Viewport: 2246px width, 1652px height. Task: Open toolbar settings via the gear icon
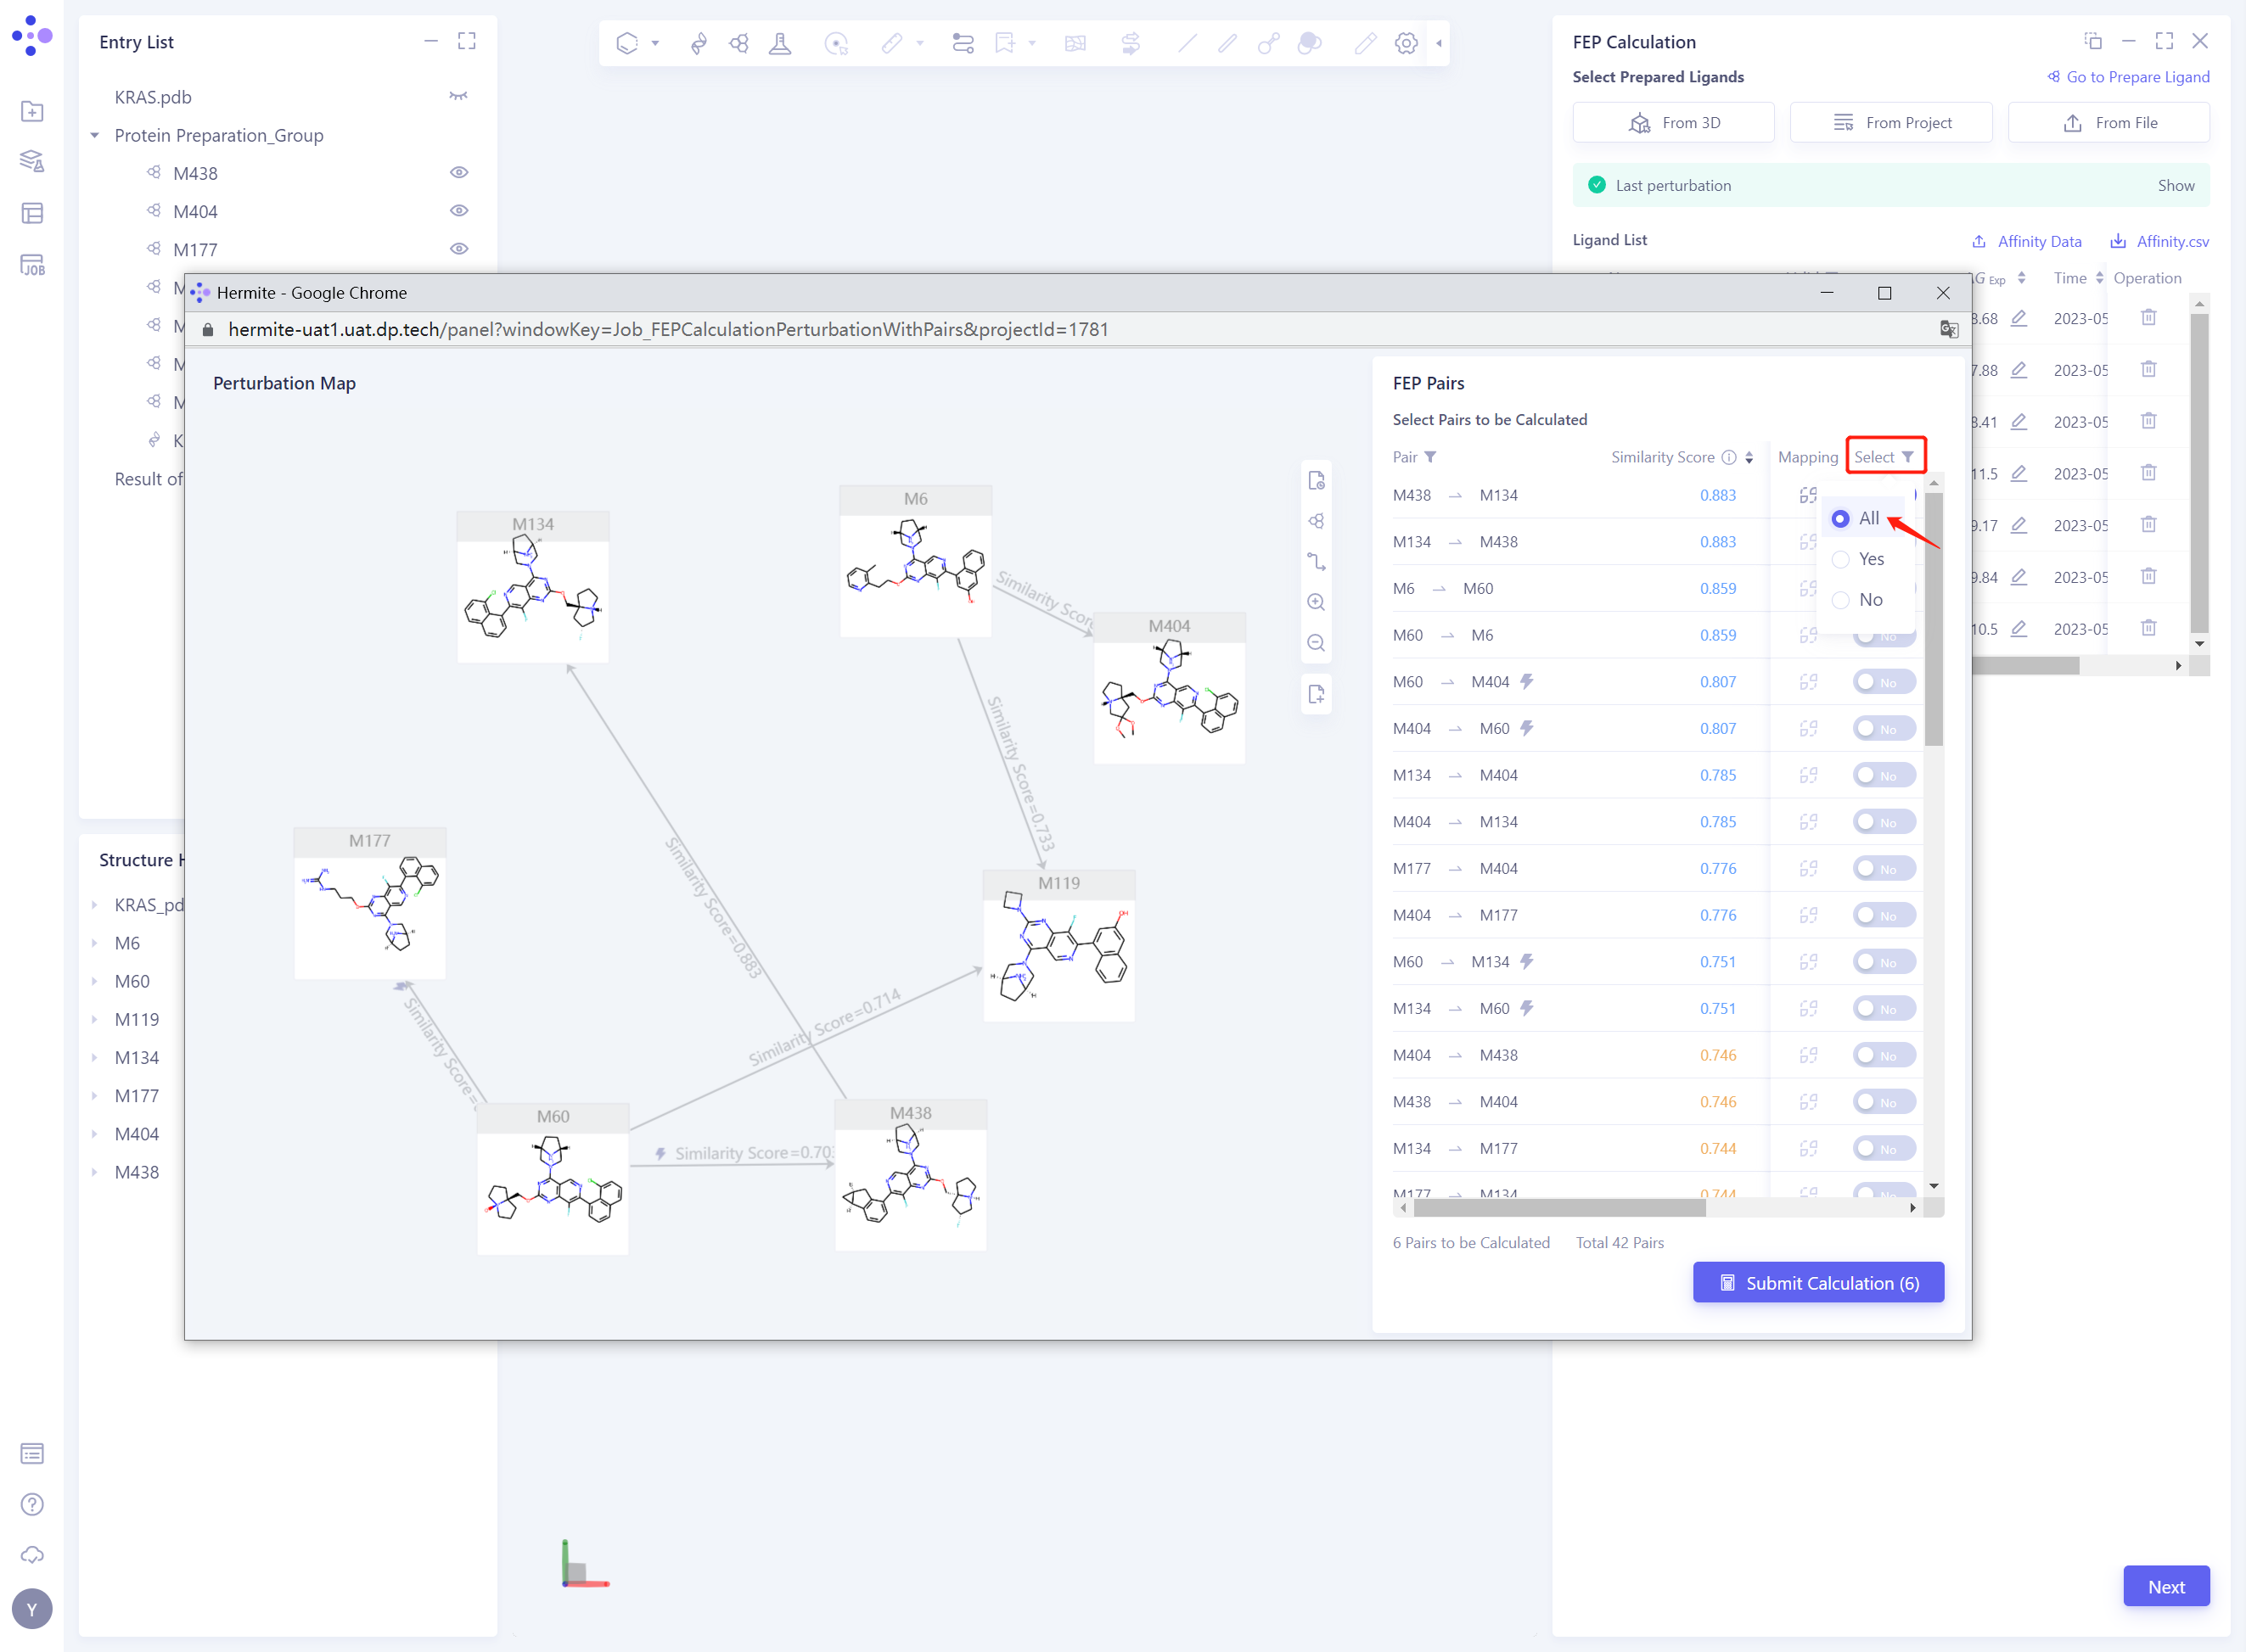(x=1407, y=43)
